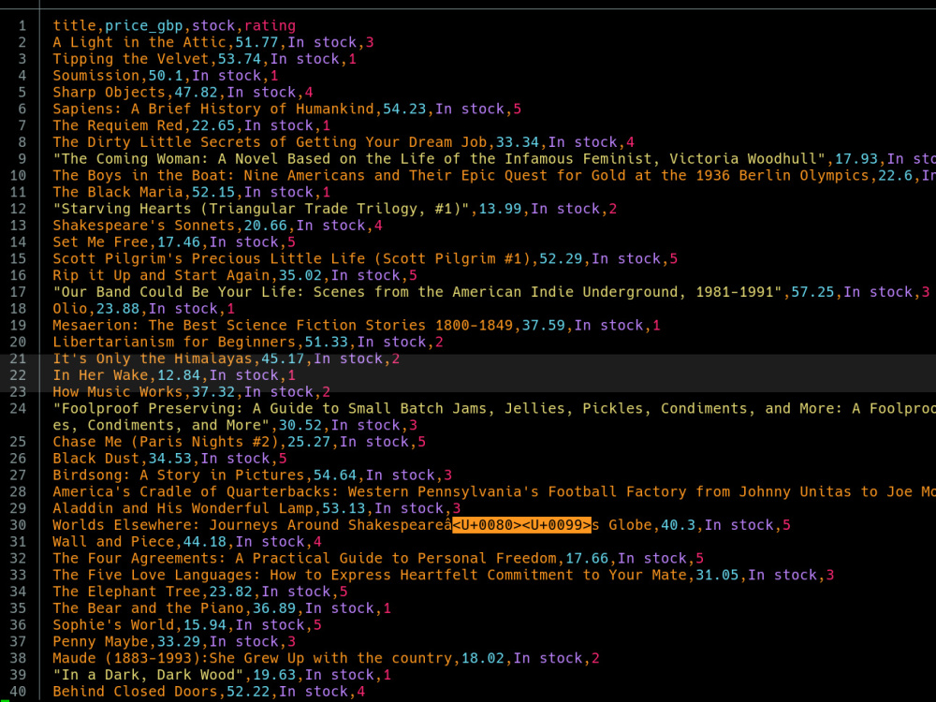The image size is (936, 702).
Task: Click price 17.93 in The Coming Woman row
Action: coord(856,159)
